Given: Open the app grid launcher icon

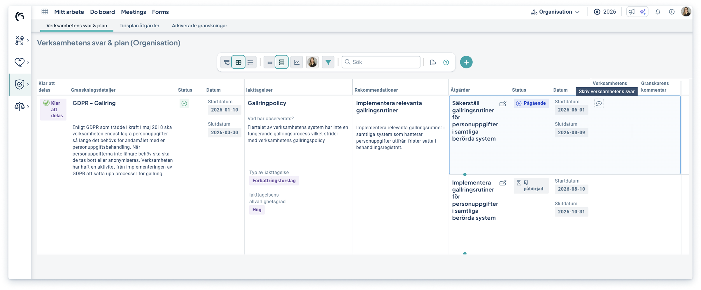Looking at the screenshot, I should [45, 12].
